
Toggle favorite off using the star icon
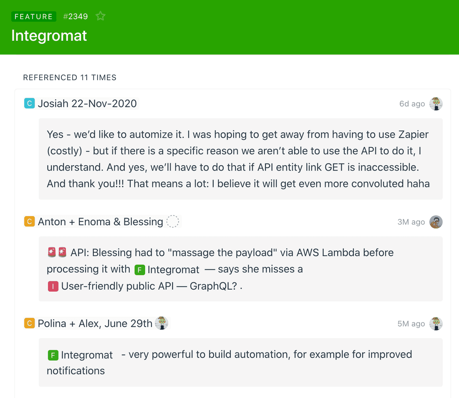[x=101, y=16]
